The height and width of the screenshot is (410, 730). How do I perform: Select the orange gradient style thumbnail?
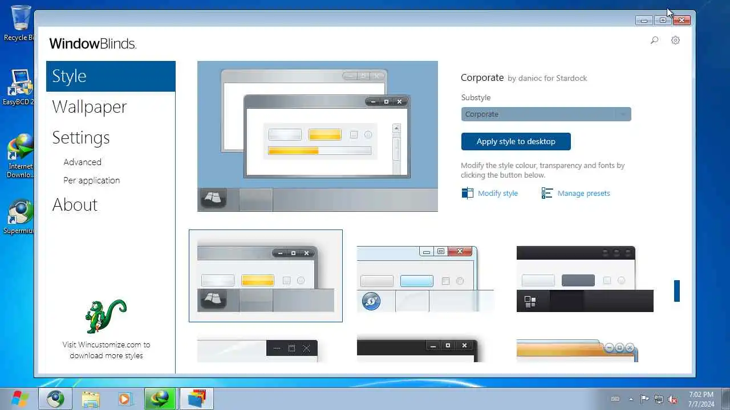(x=577, y=351)
